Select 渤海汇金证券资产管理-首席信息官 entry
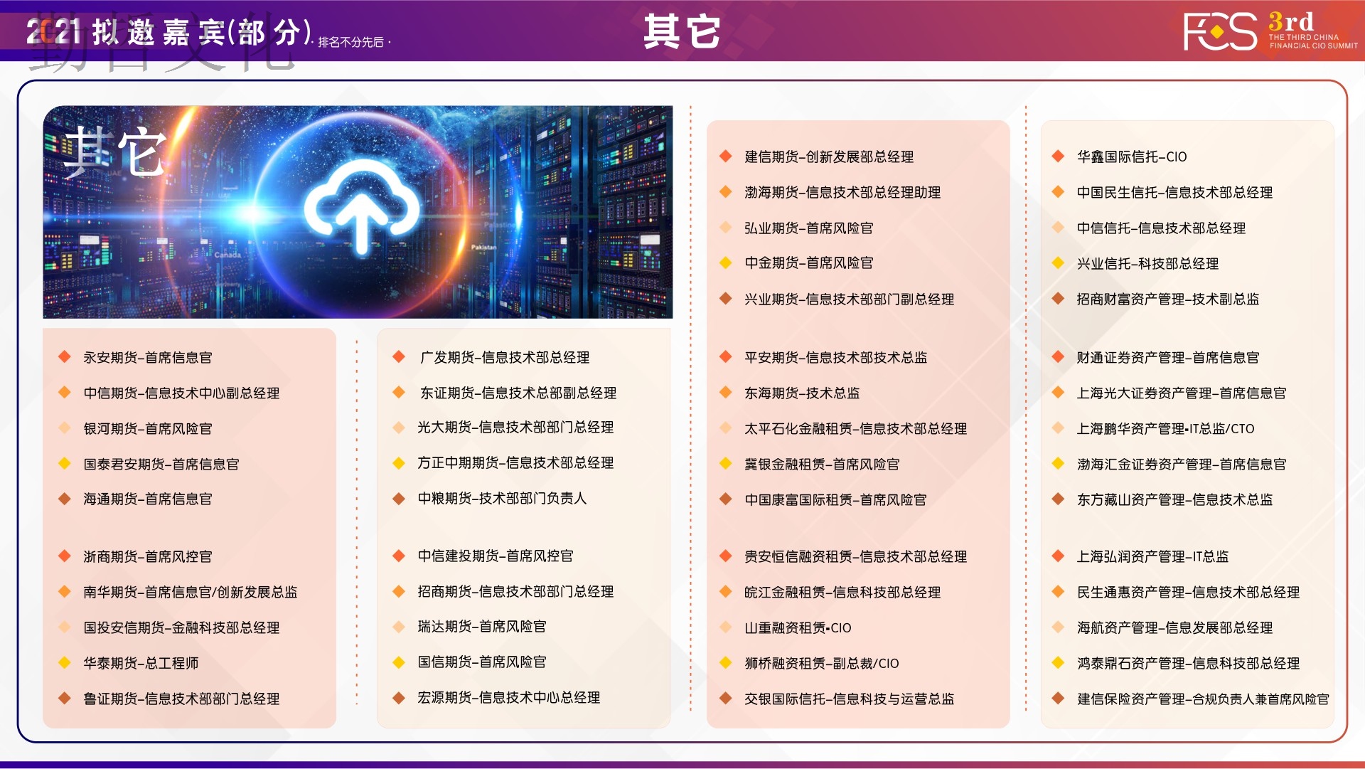Viewport: 1365px width, 769px height. (1182, 464)
